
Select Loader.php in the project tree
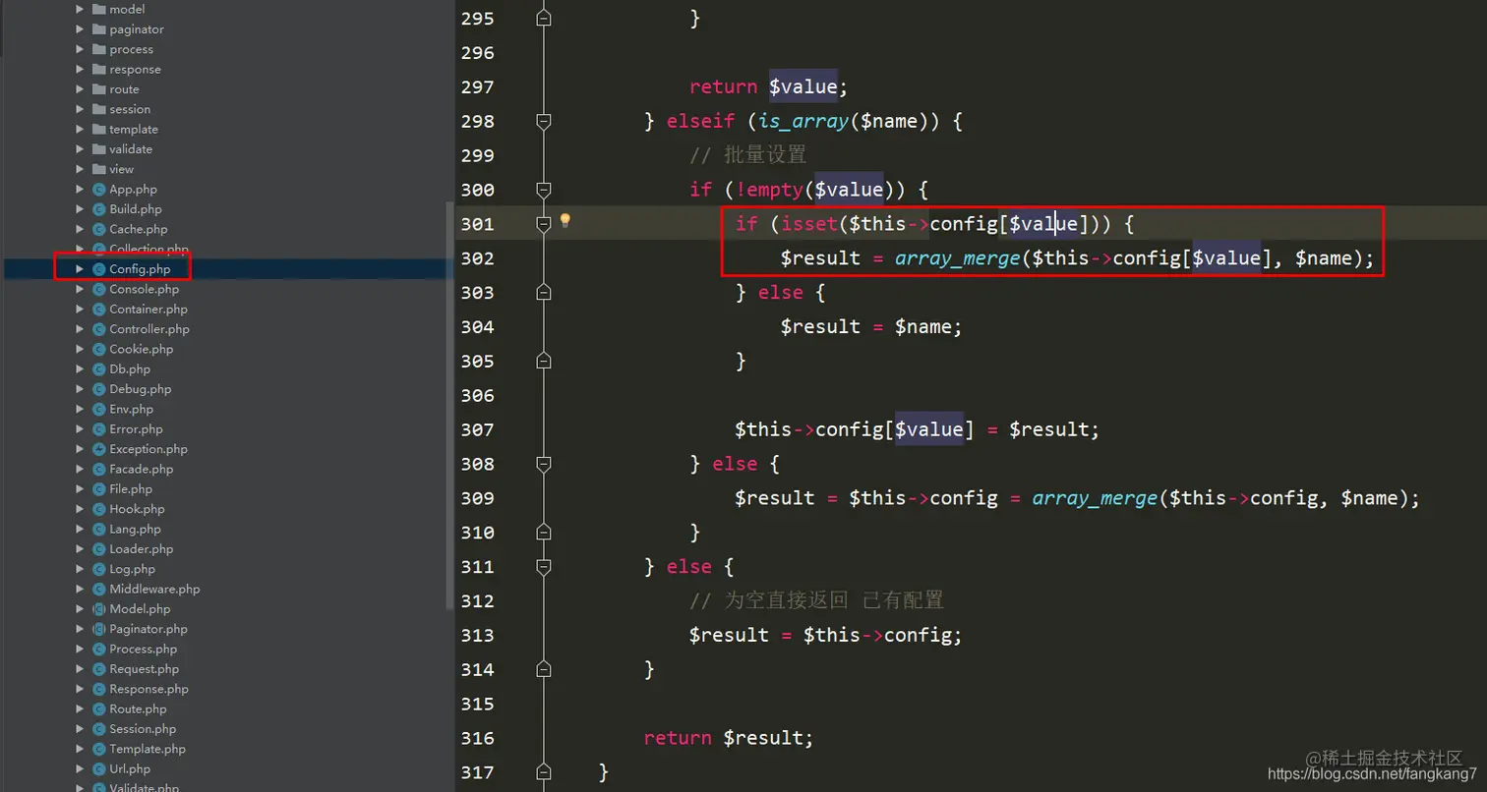point(141,549)
